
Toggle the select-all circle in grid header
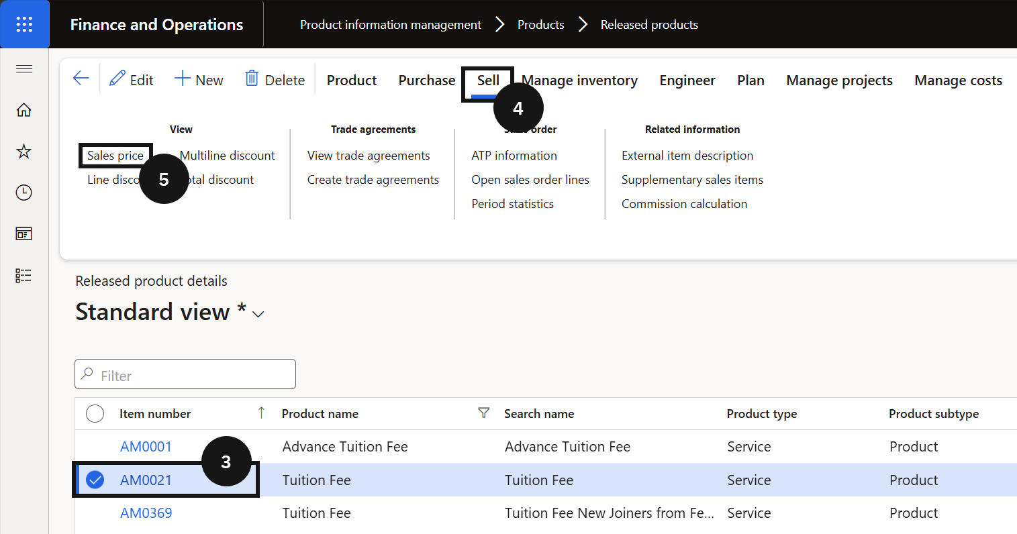pos(95,414)
